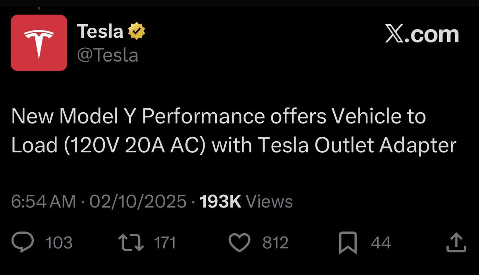
Task: Click the 6:54 AM timestamp
Action: [43, 202]
